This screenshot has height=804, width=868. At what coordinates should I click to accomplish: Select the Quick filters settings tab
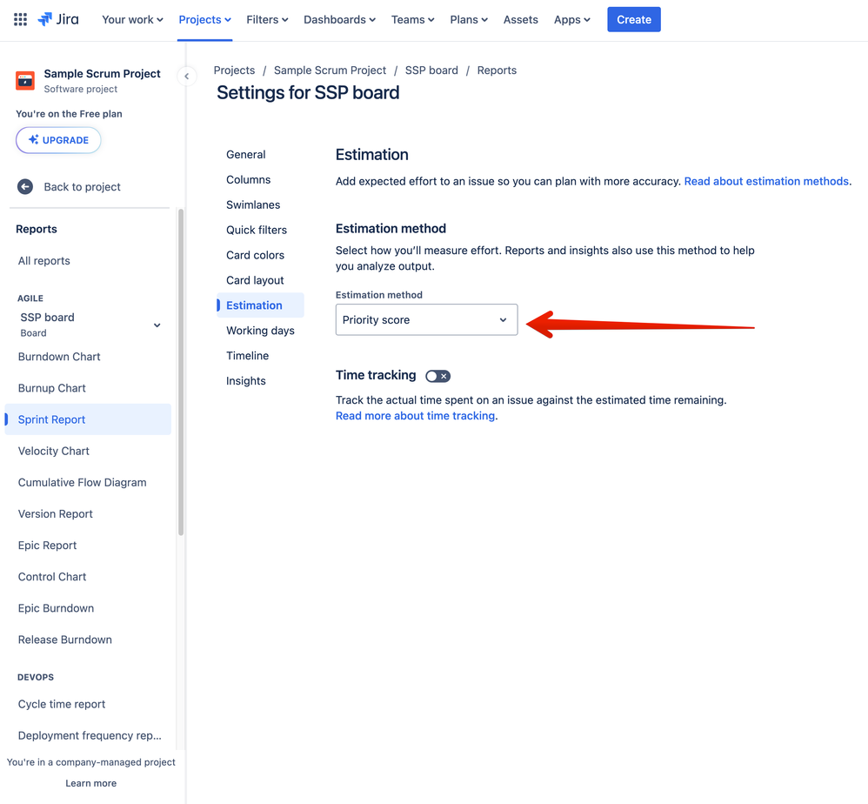257,230
